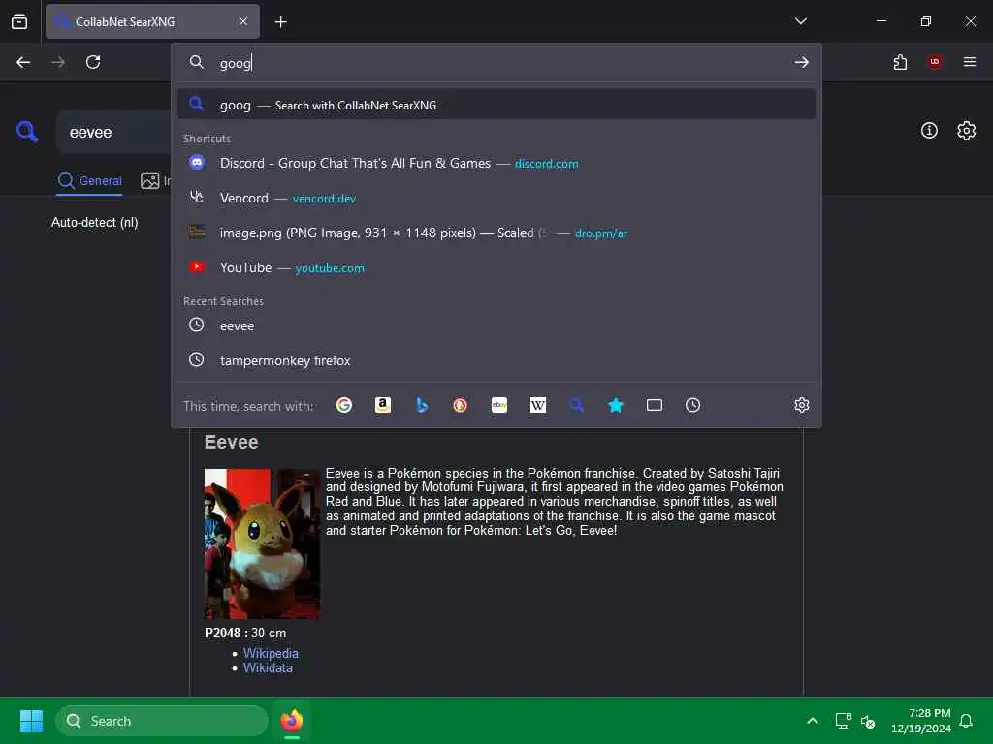
Task: Click the Eevee plush photo
Action: (x=262, y=543)
